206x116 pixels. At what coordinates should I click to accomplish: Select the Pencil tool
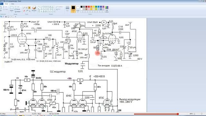pos(24,7)
